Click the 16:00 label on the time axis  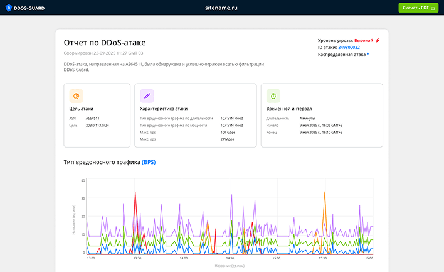point(369,258)
